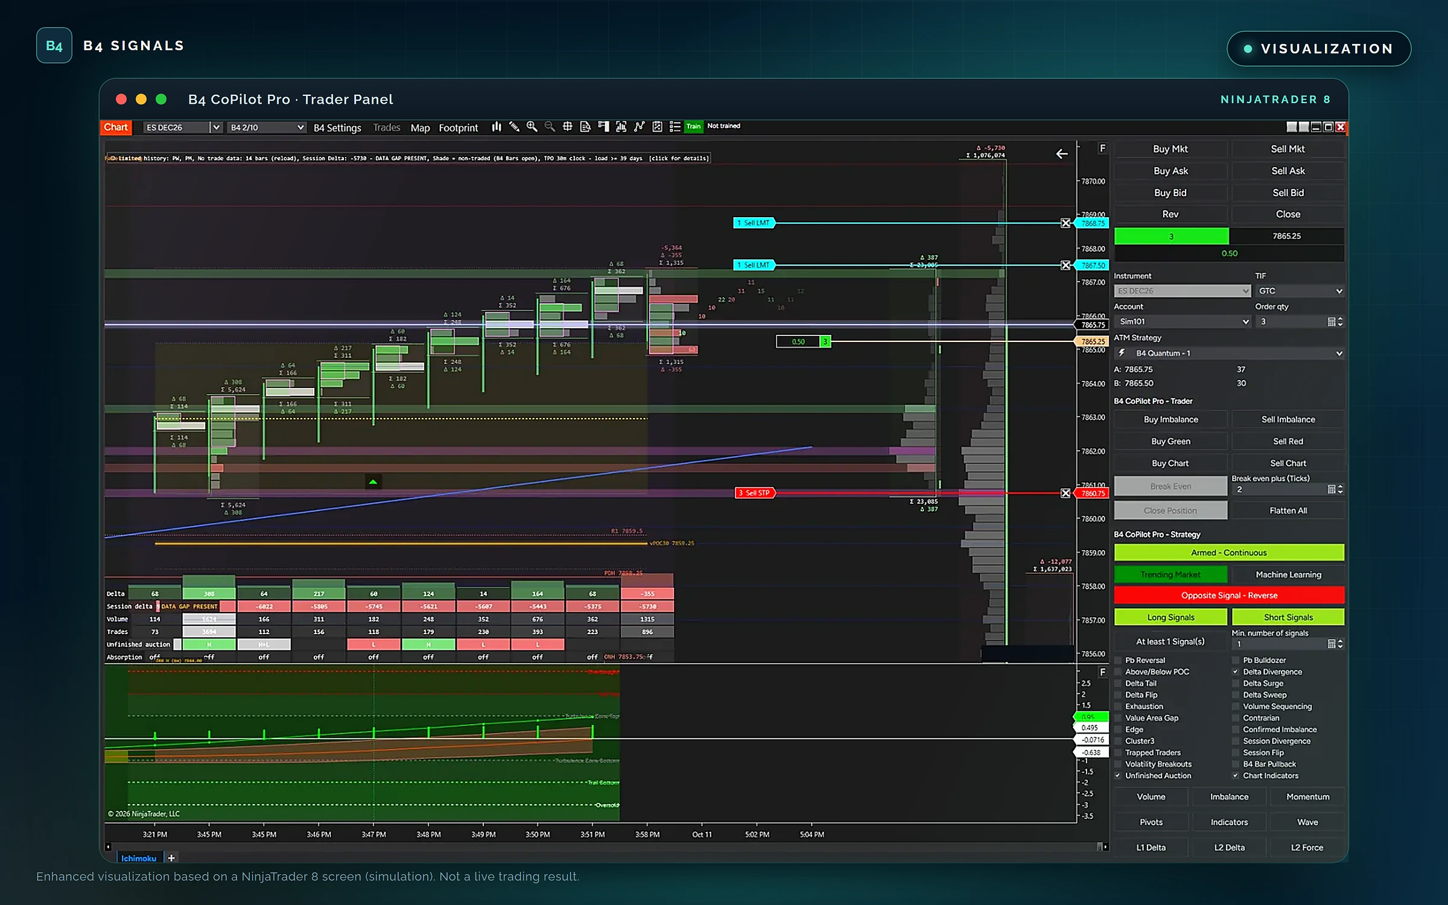The image size is (1448, 905).
Task: Open calculator for Break even ticks
Action: coord(1332,489)
